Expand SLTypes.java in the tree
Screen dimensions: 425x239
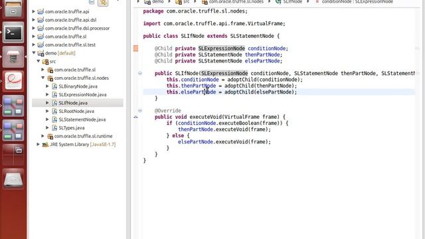47,127
